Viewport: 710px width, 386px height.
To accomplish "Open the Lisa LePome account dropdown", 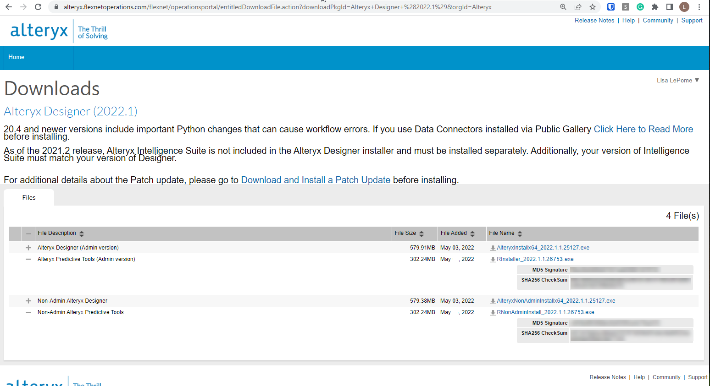I will click(x=678, y=80).
